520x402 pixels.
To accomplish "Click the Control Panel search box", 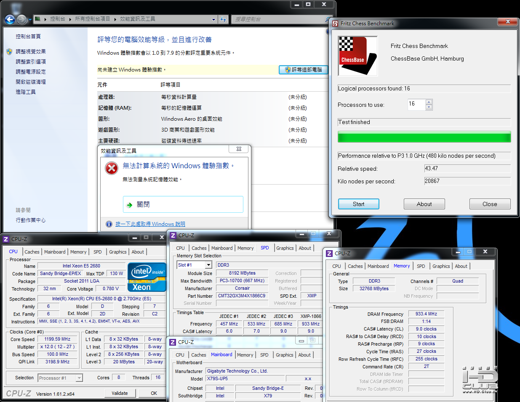I will 279,19.
